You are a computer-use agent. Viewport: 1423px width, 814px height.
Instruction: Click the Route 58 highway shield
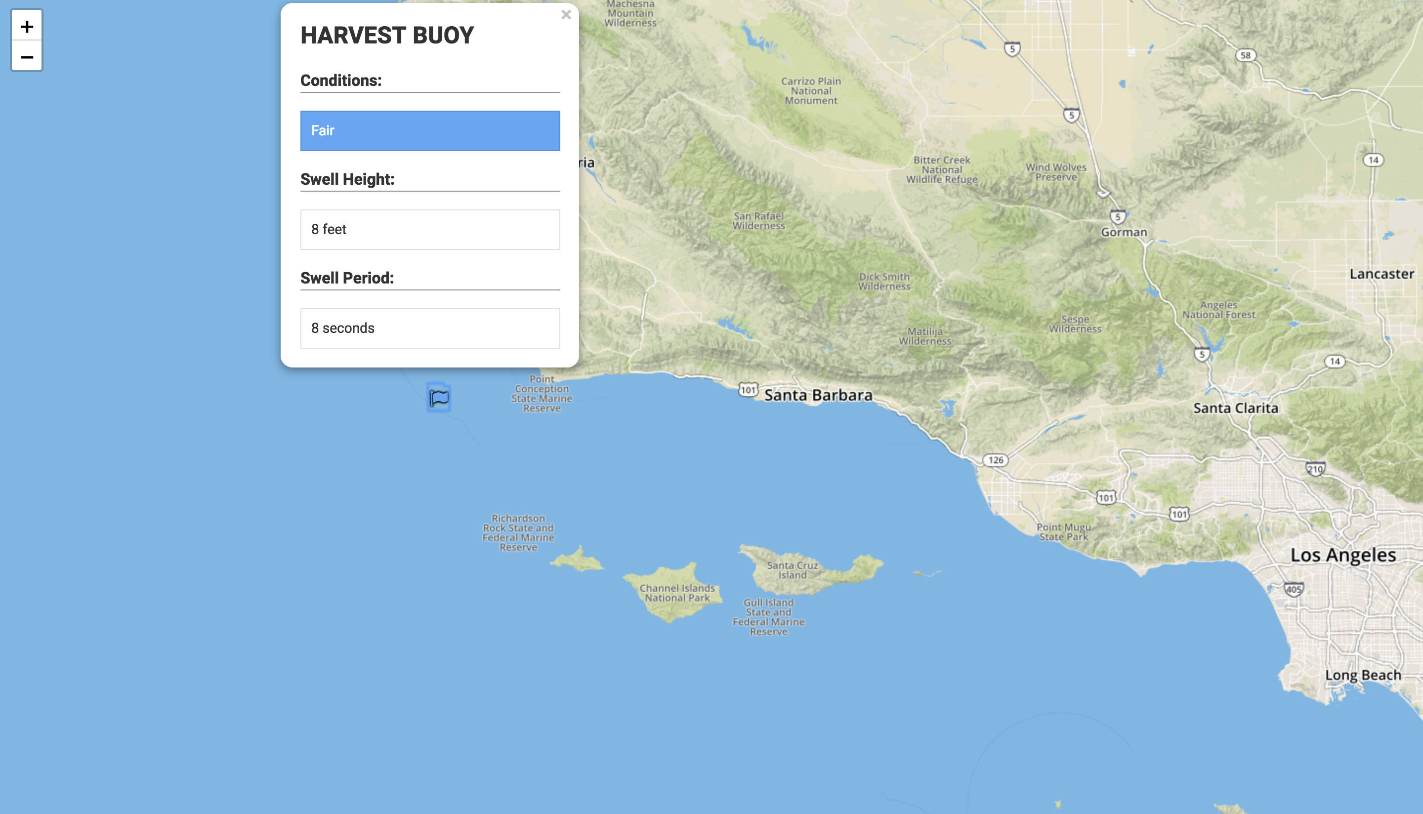tap(1245, 55)
